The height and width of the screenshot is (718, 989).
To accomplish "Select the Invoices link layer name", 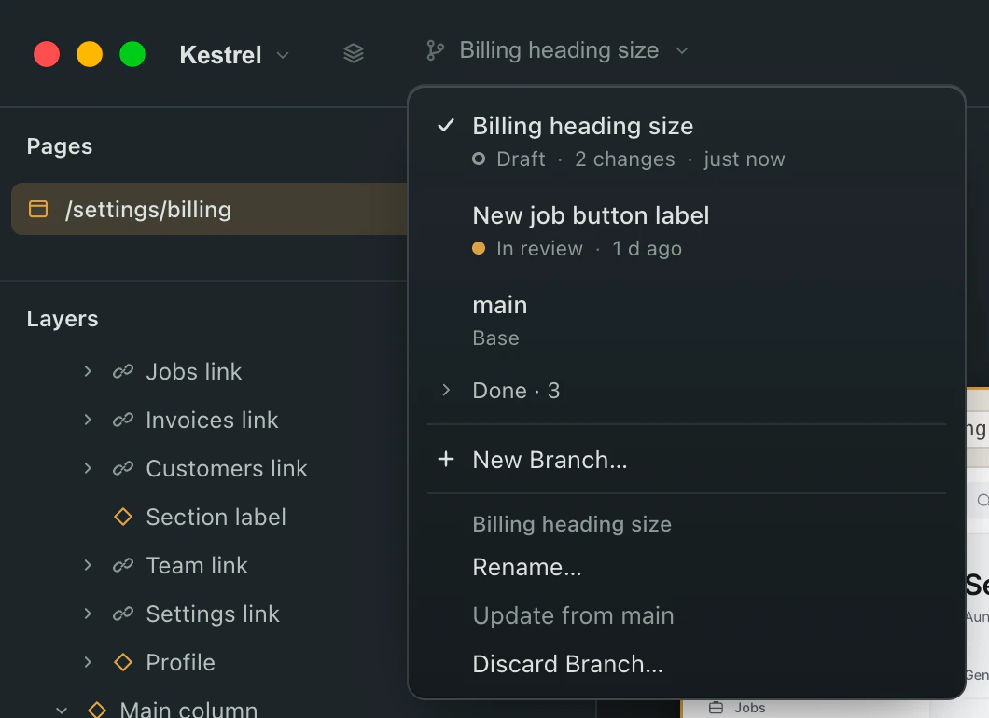I will click(x=212, y=420).
